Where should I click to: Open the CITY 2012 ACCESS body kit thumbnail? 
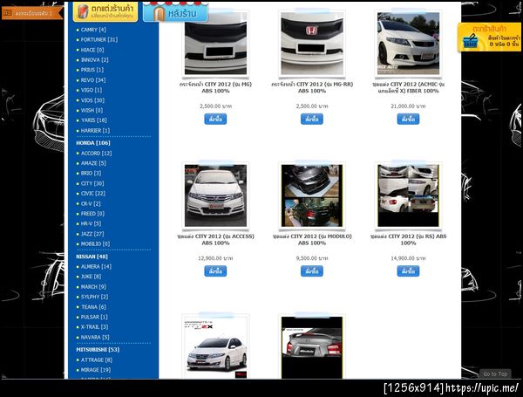pyautogui.click(x=215, y=195)
